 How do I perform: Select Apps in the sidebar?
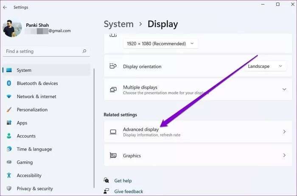point(22,123)
